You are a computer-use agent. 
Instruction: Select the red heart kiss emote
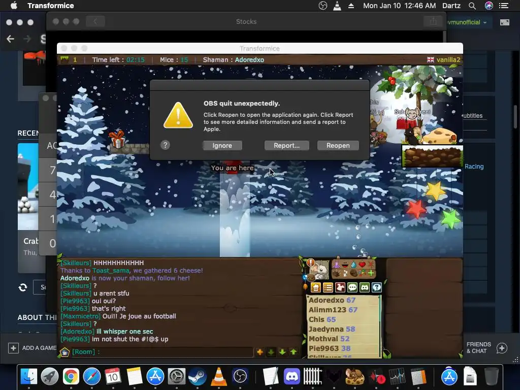click(x=362, y=265)
